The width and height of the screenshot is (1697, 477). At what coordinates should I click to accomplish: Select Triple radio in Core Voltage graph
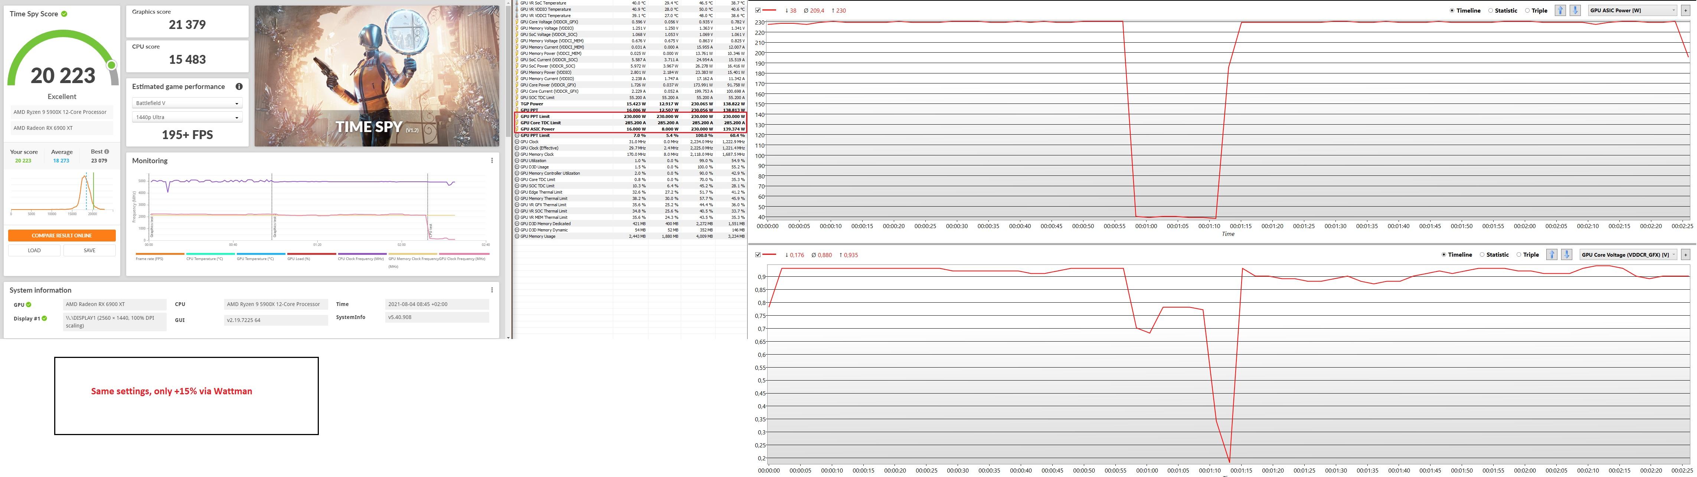pyautogui.click(x=1518, y=254)
